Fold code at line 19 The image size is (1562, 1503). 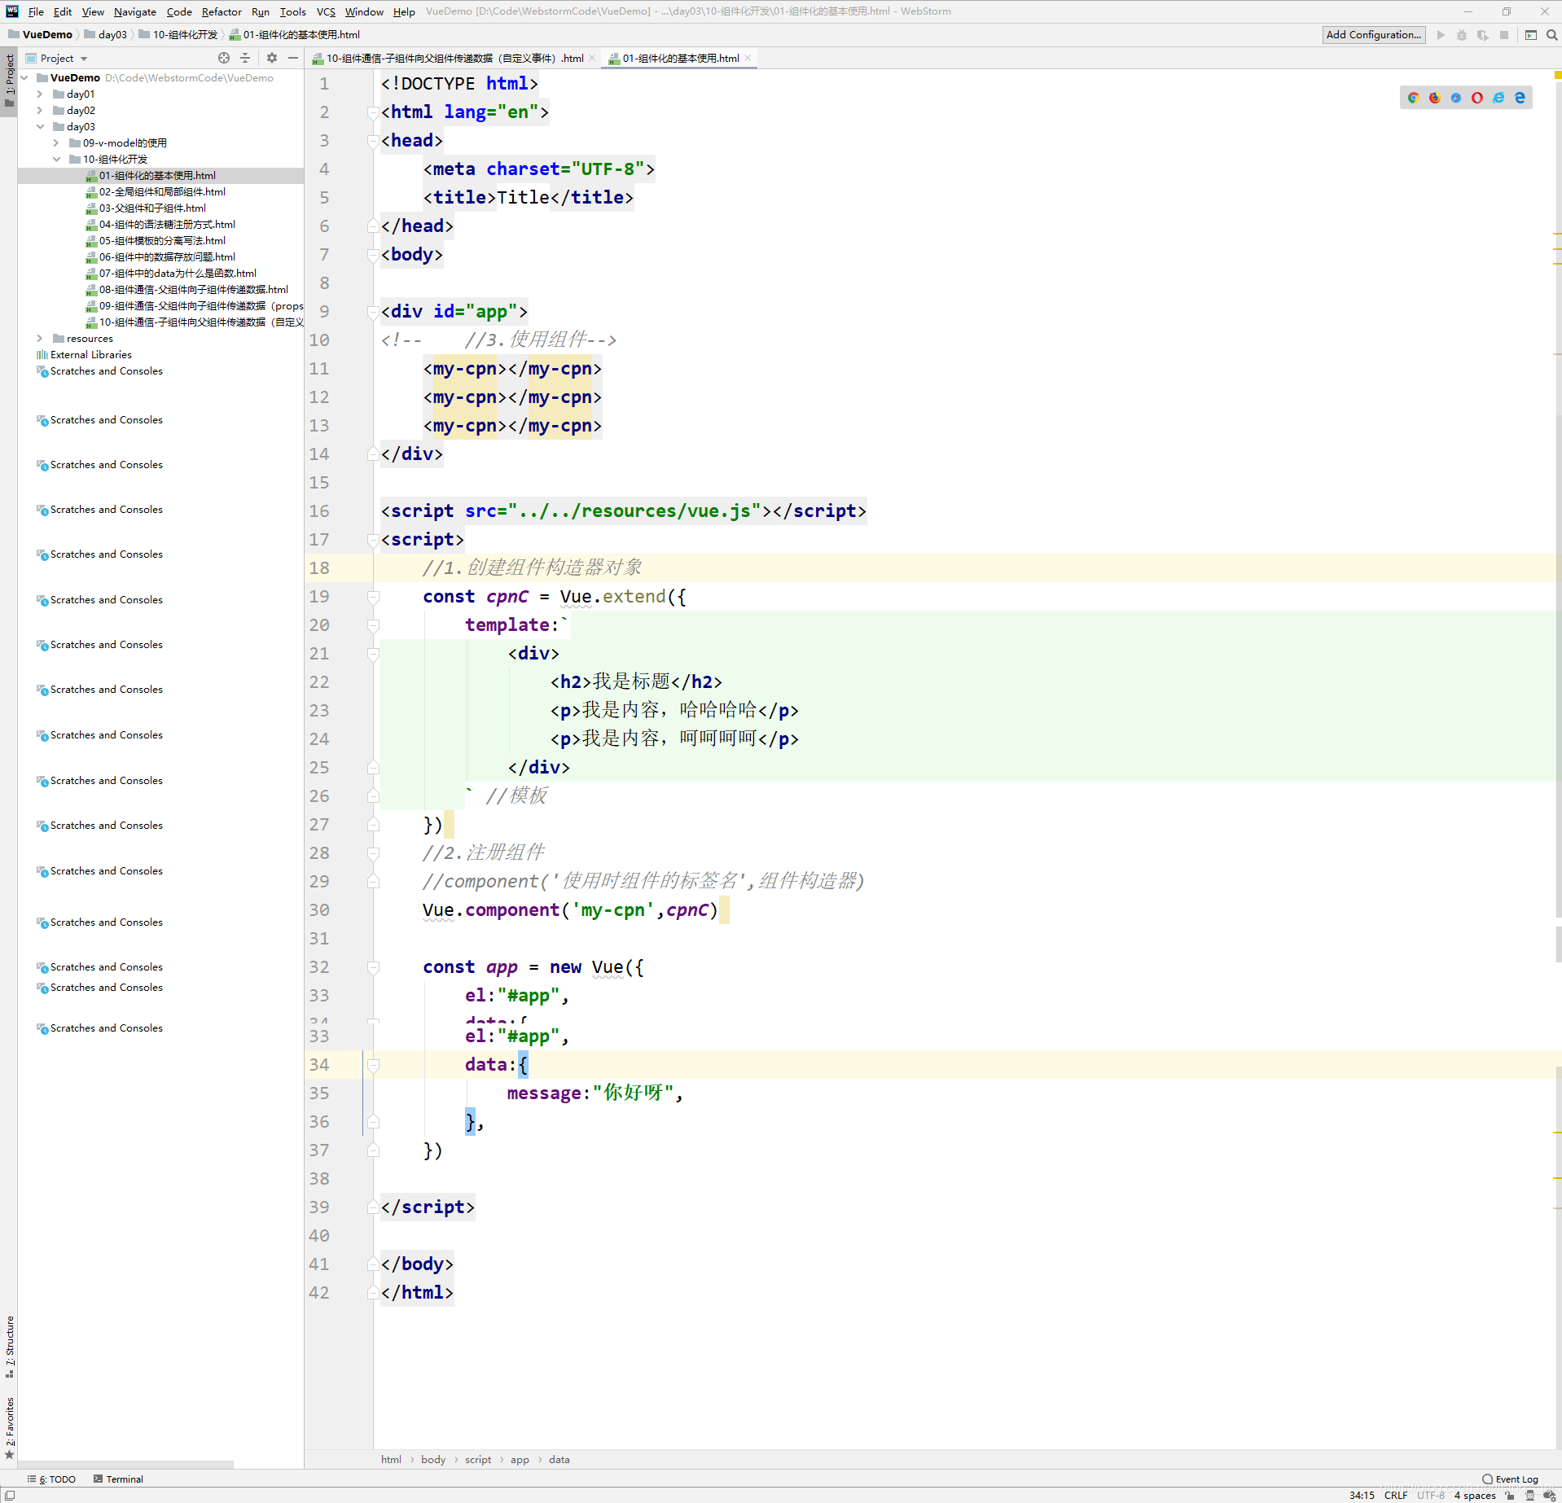click(x=373, y=597)
